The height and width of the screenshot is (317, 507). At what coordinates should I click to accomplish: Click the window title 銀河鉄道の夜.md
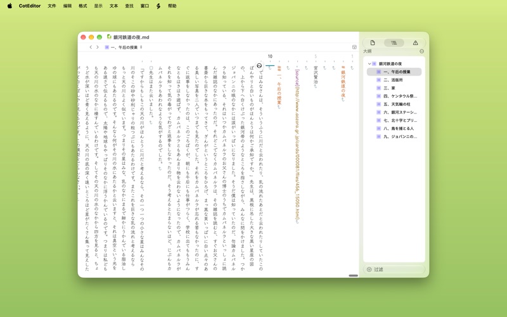[131, 37]
